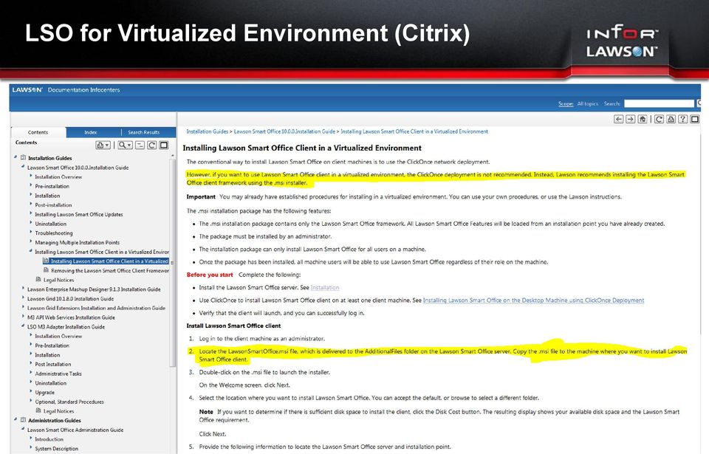The height and width of the screenshot is (454, 709).
Task: Collapse LSO M3 Adapter Installation Guide node
Action: [x=23, y=326]
